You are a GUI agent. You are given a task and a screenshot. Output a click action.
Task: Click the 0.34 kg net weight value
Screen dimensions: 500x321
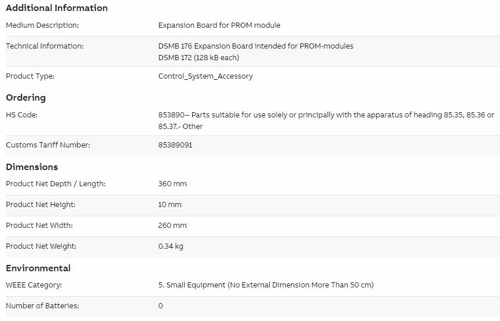pyautogui.click(x=171, y=246)
